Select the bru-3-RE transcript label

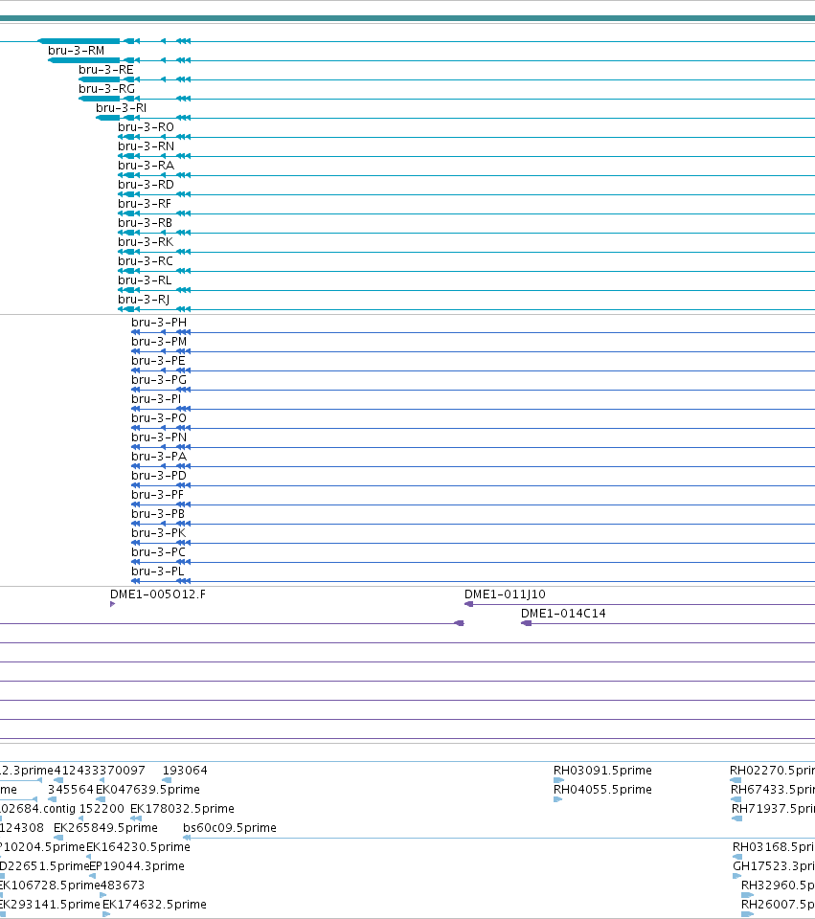(106, 70)
